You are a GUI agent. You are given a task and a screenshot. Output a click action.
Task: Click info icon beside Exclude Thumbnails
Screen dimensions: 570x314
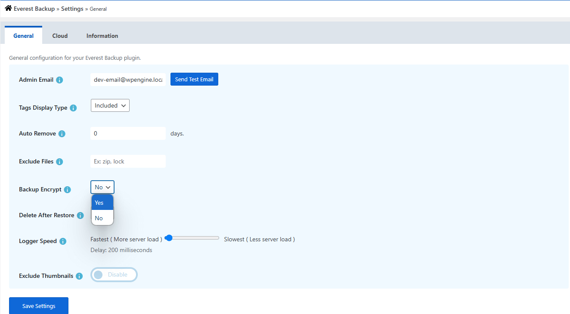[x=79, y=276]
